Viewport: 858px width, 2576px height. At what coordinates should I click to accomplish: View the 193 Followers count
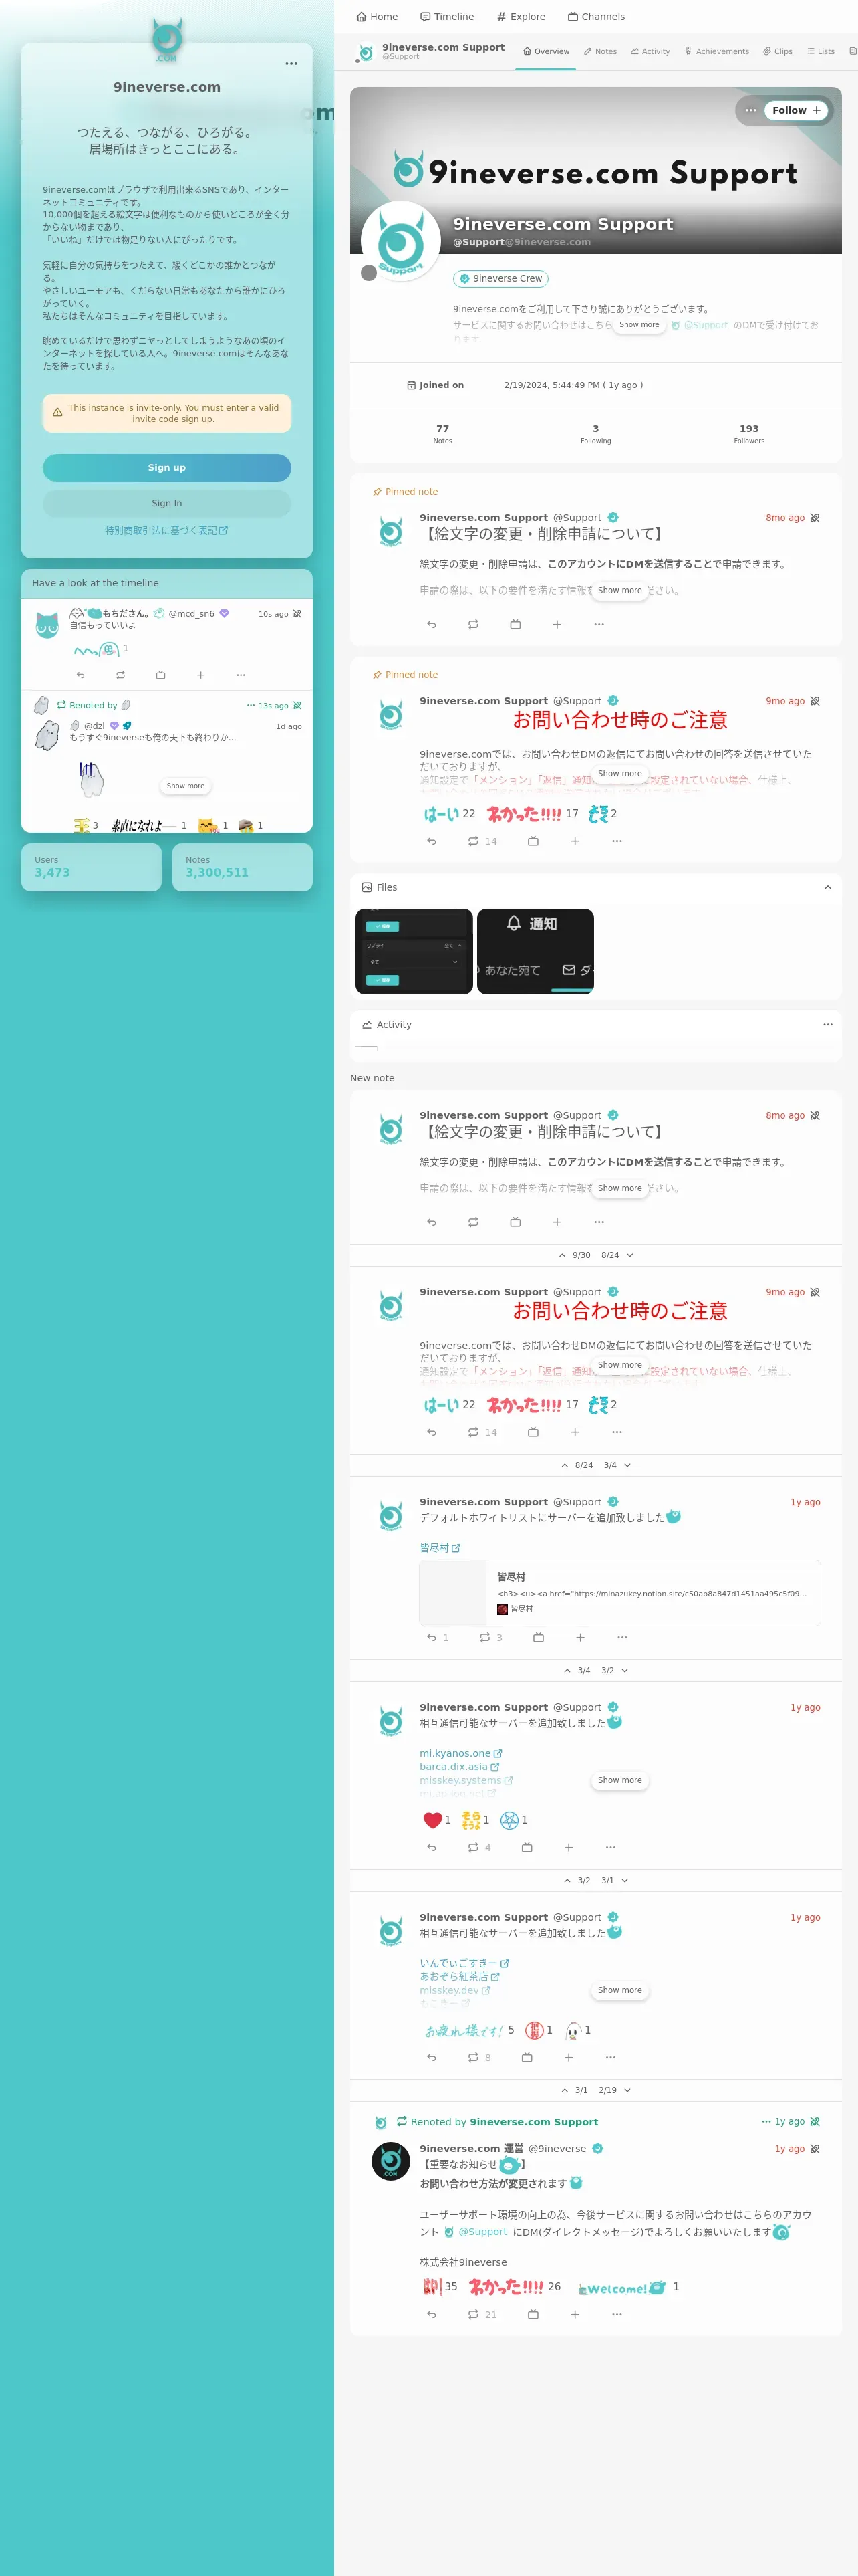click(749, 433)
